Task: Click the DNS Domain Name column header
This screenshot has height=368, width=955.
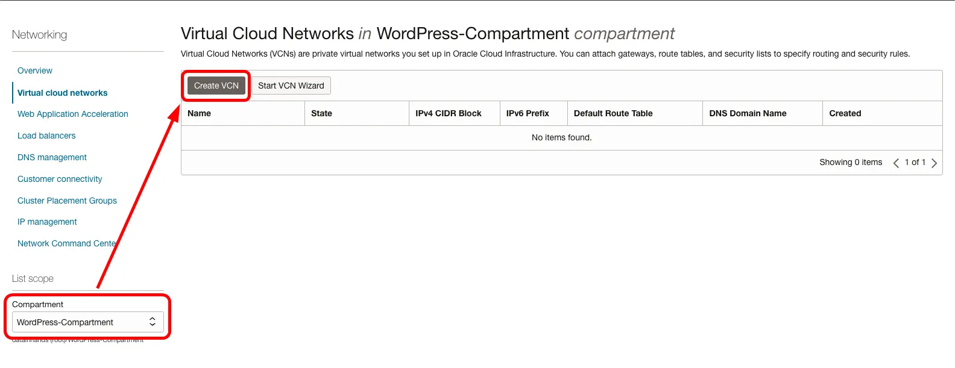Action: [748, 113]
